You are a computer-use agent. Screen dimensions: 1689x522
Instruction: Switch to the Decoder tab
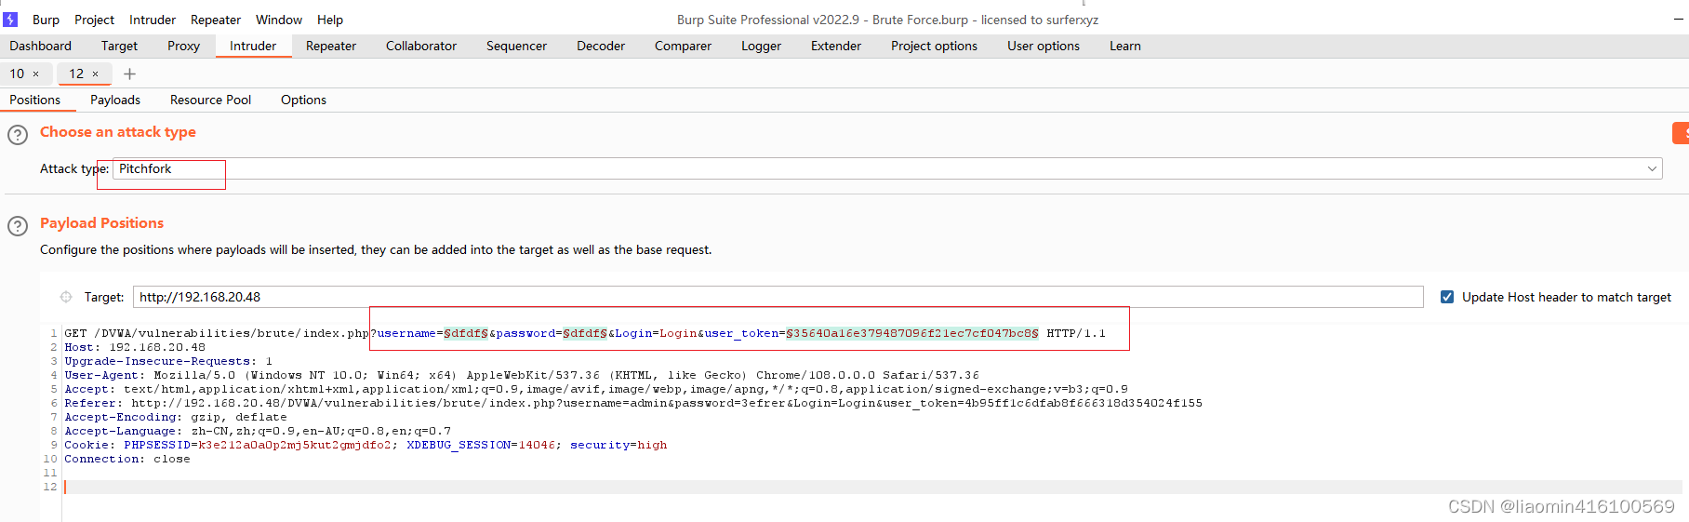click(601, 46)
